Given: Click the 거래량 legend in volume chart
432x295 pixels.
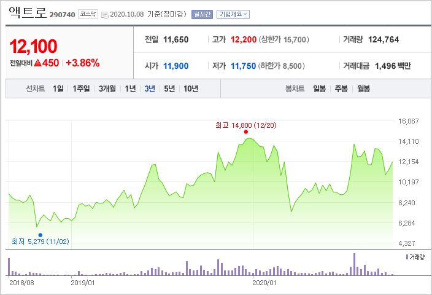Looking at the screenshot, I should [x=415, y=257].
